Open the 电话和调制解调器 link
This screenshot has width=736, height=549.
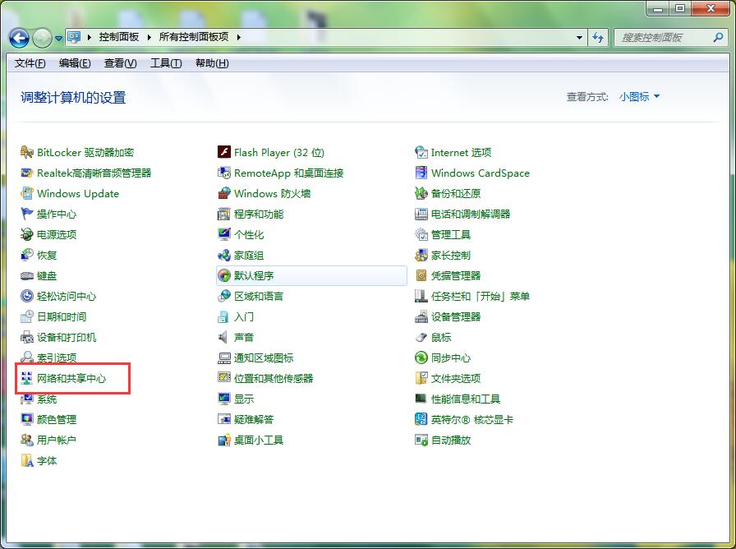click(x=471, y=215)
